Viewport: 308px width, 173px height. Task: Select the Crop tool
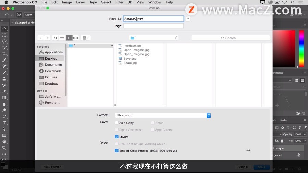coord(4,54)
